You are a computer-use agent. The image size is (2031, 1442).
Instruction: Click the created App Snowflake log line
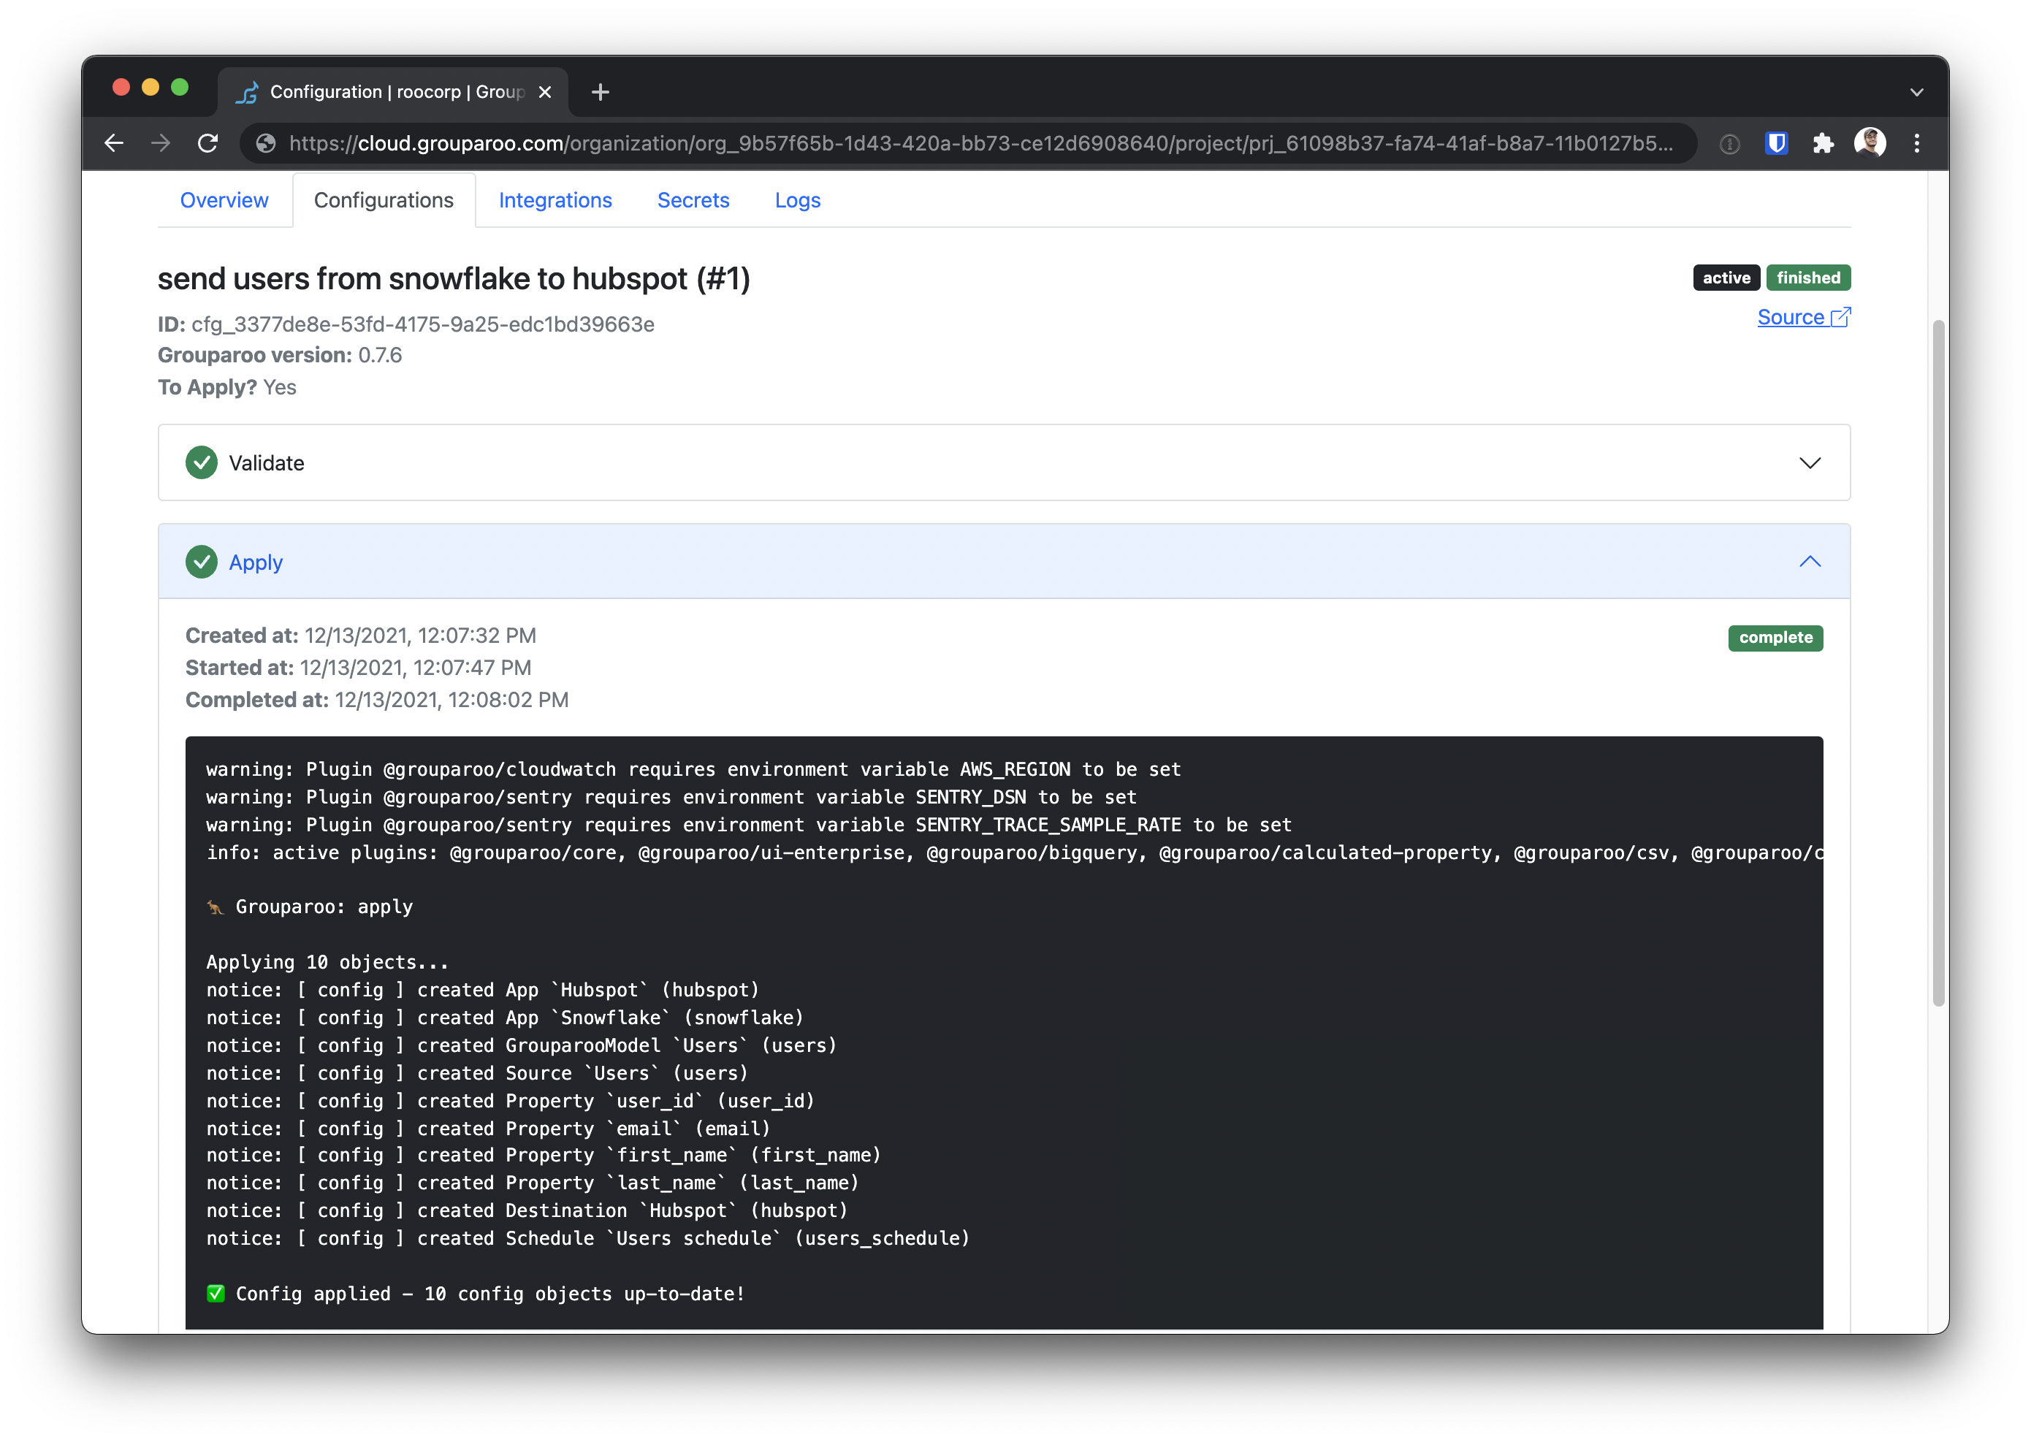tap(504, 1018)
